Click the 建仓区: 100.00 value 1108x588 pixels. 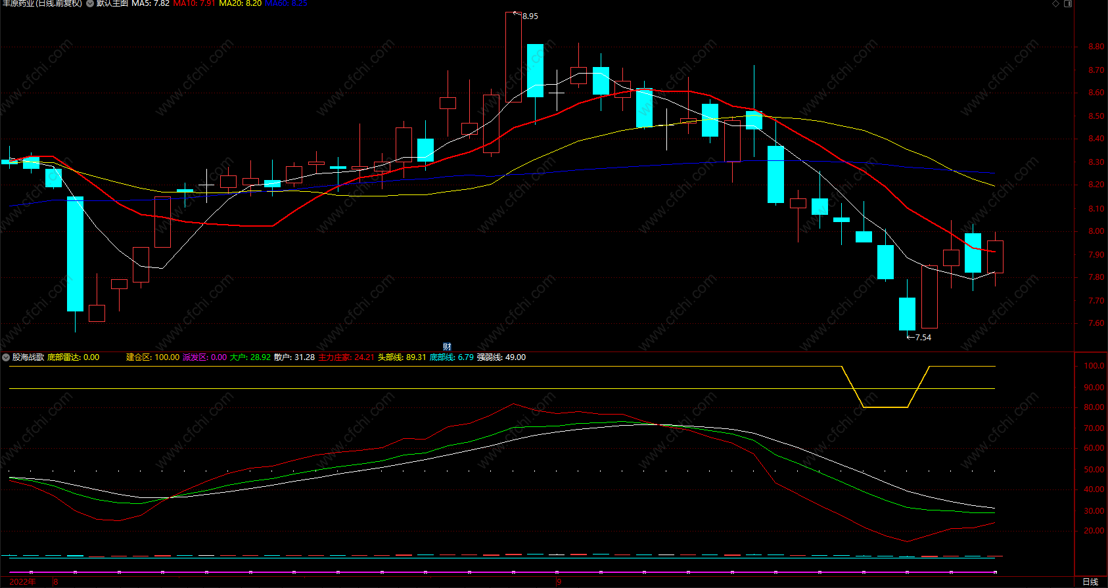coord(152,357)
